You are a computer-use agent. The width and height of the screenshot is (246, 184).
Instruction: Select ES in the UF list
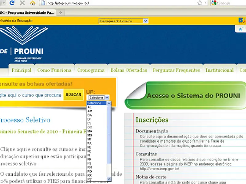coord(97,123)
